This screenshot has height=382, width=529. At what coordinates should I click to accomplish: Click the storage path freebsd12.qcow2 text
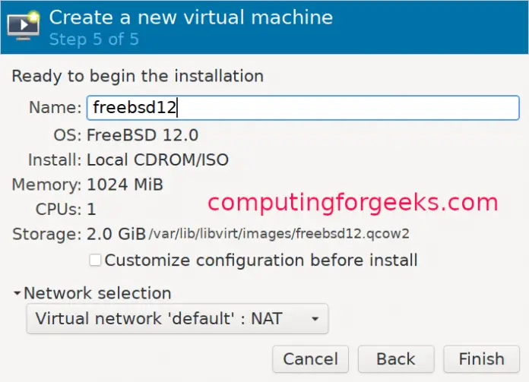pos(279,234)
